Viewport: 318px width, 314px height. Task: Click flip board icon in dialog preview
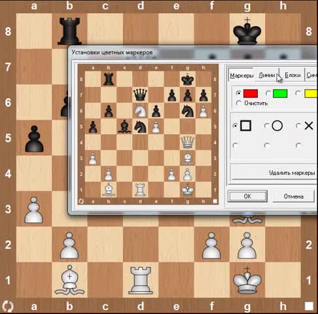[81, 201]
